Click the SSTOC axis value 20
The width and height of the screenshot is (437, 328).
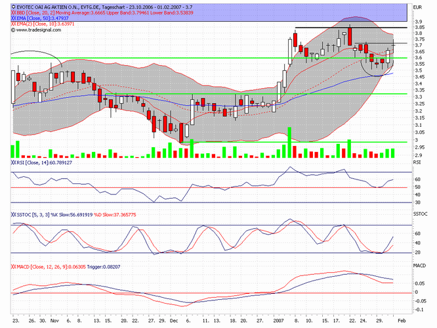tap(417, 252)
